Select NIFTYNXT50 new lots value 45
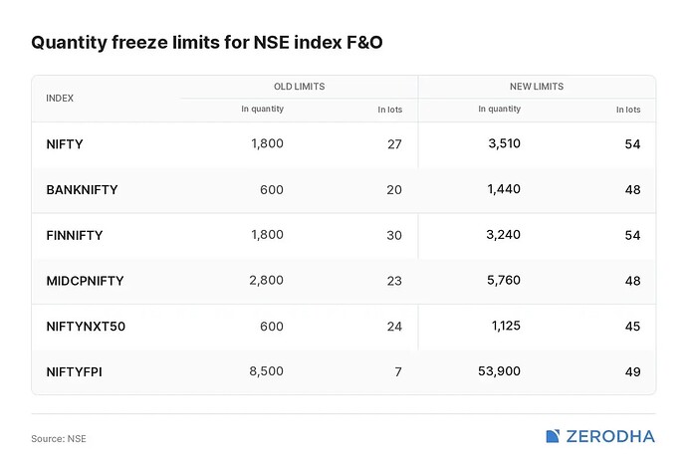The image size is (687, 463). coord(632,327)
